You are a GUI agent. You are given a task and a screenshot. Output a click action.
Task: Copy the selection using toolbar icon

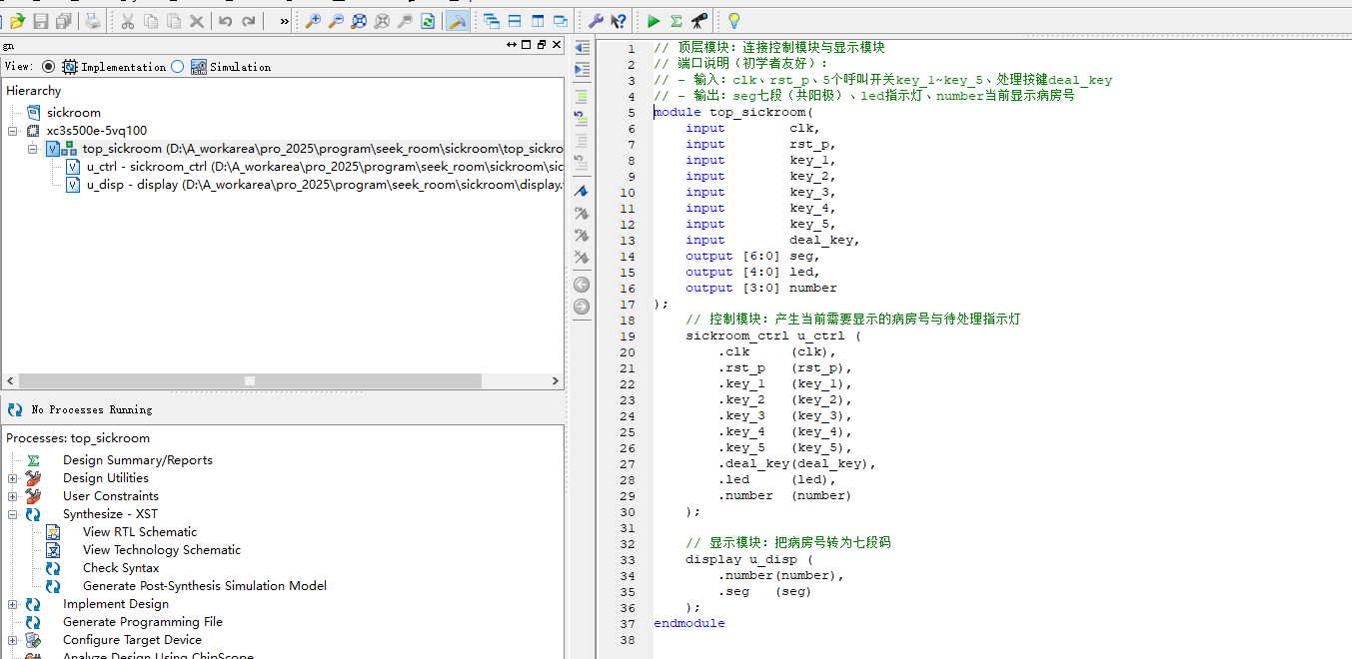tap(151, 20)
